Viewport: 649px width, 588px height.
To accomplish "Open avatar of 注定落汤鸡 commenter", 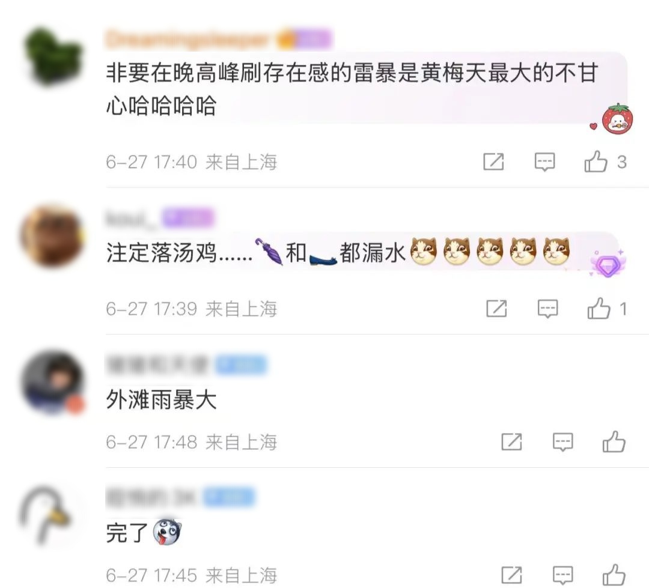I will click(x=52, y=235).
